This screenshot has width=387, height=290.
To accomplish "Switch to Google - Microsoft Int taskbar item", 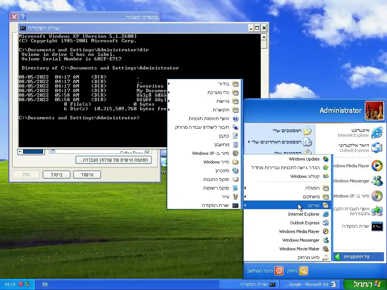I will 310,284.
